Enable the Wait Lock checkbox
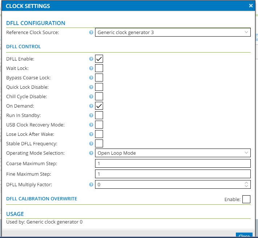This screenshot has width=258, height=238. pos(99,68)
